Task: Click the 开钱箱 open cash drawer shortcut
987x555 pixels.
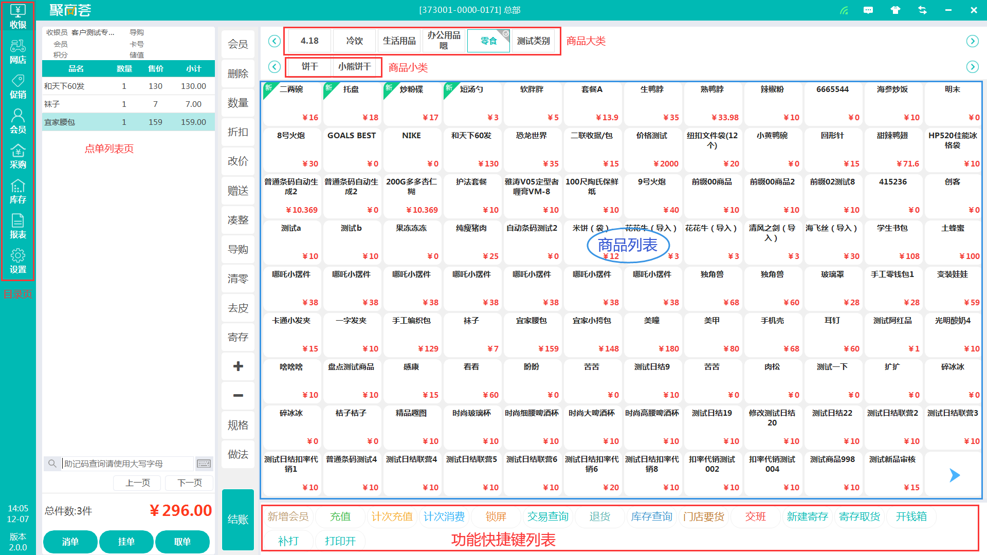Action: point(911,516)
